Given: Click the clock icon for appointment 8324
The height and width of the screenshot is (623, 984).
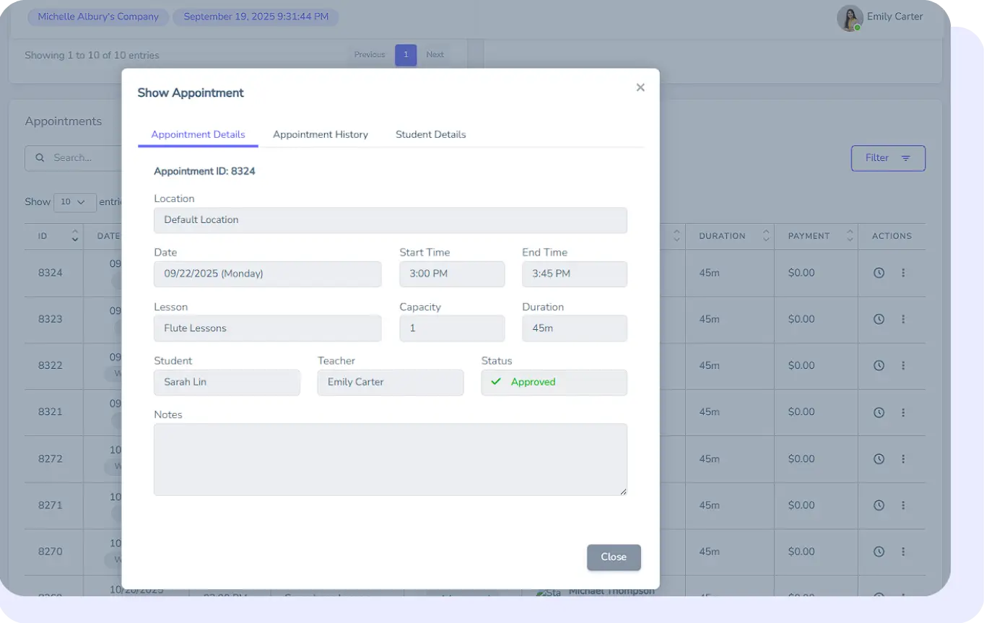Looking at the screenshot, I should click(879, 273).
